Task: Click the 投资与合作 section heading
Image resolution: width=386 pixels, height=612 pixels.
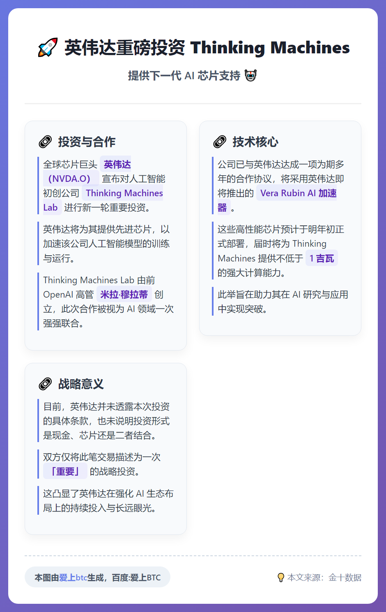Action: [87, 142]
